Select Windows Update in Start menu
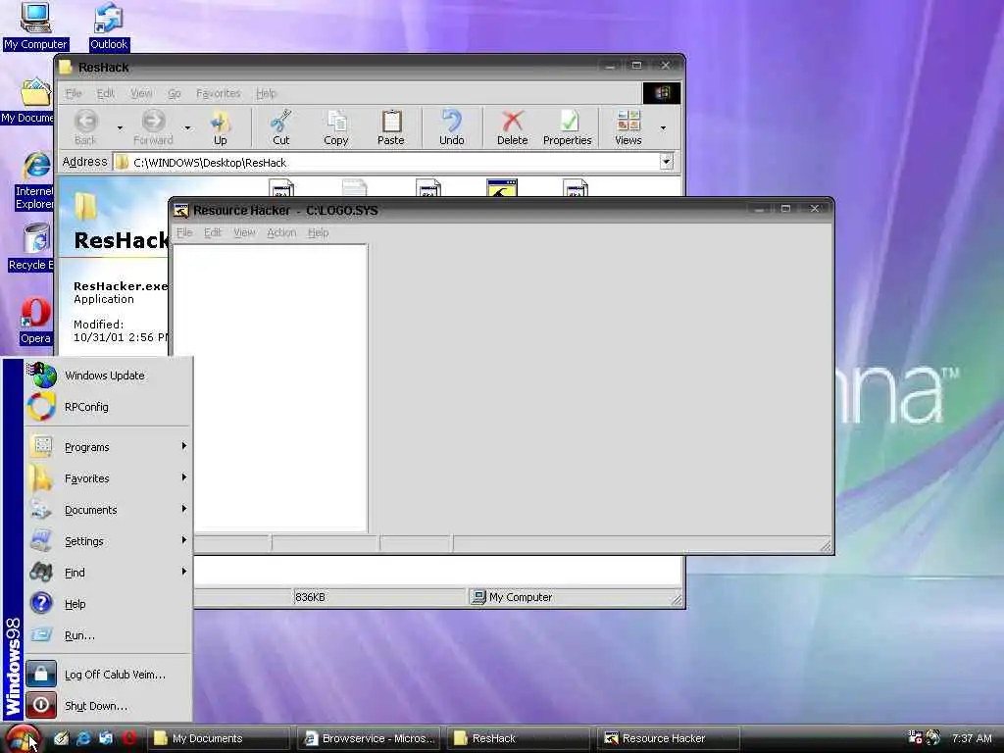The width and height of the screenshot is (1004, 753). [109, 376]
